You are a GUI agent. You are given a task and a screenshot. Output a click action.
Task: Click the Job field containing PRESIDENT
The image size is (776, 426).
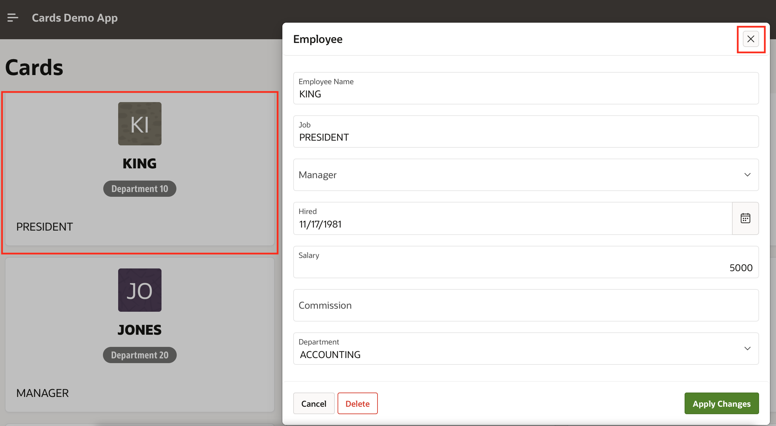point(525,137)
